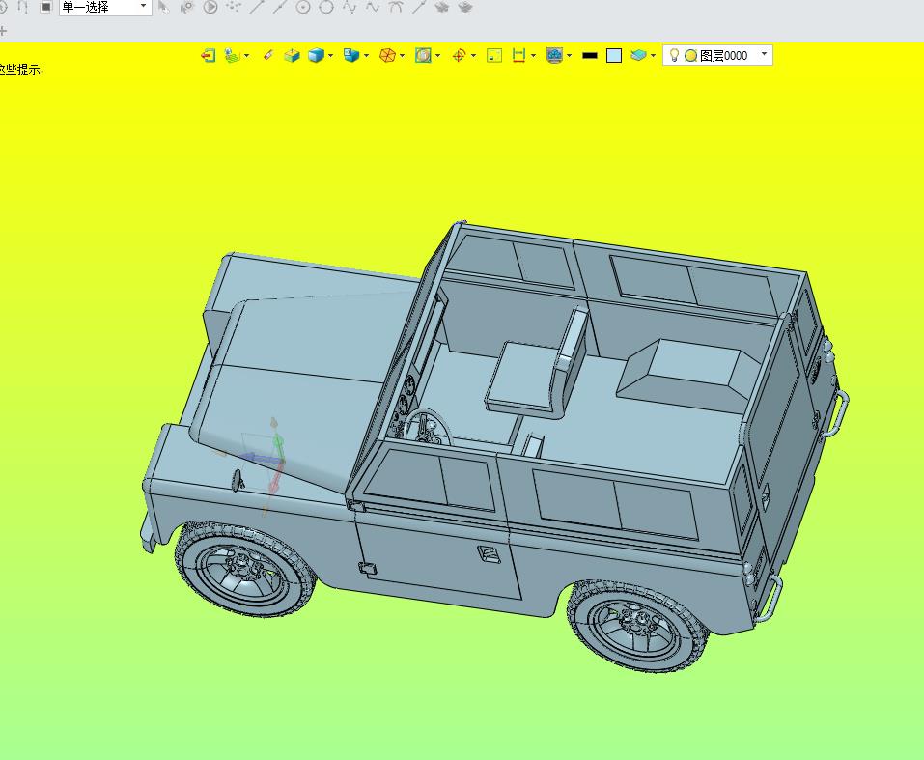
Task: Click the orange wireframe polygon icon
Action: coord(387,55)
